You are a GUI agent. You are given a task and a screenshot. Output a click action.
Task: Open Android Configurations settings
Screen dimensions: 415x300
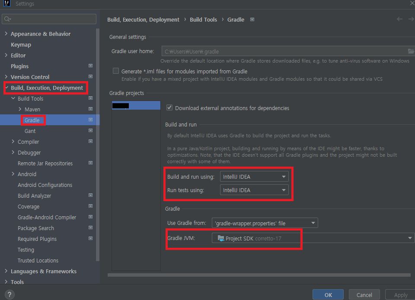click(45, 185)
